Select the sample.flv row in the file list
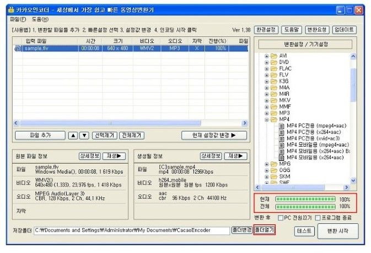 coord(130,49)
